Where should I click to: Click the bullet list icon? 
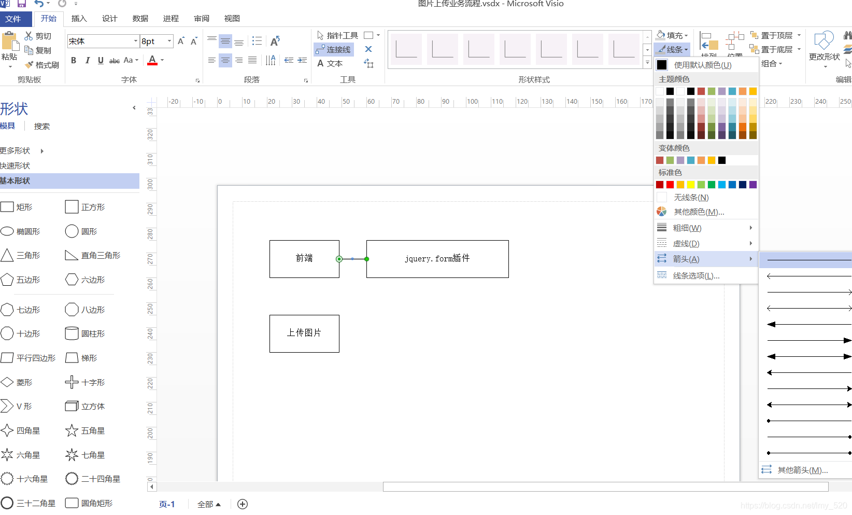(257, 41)
